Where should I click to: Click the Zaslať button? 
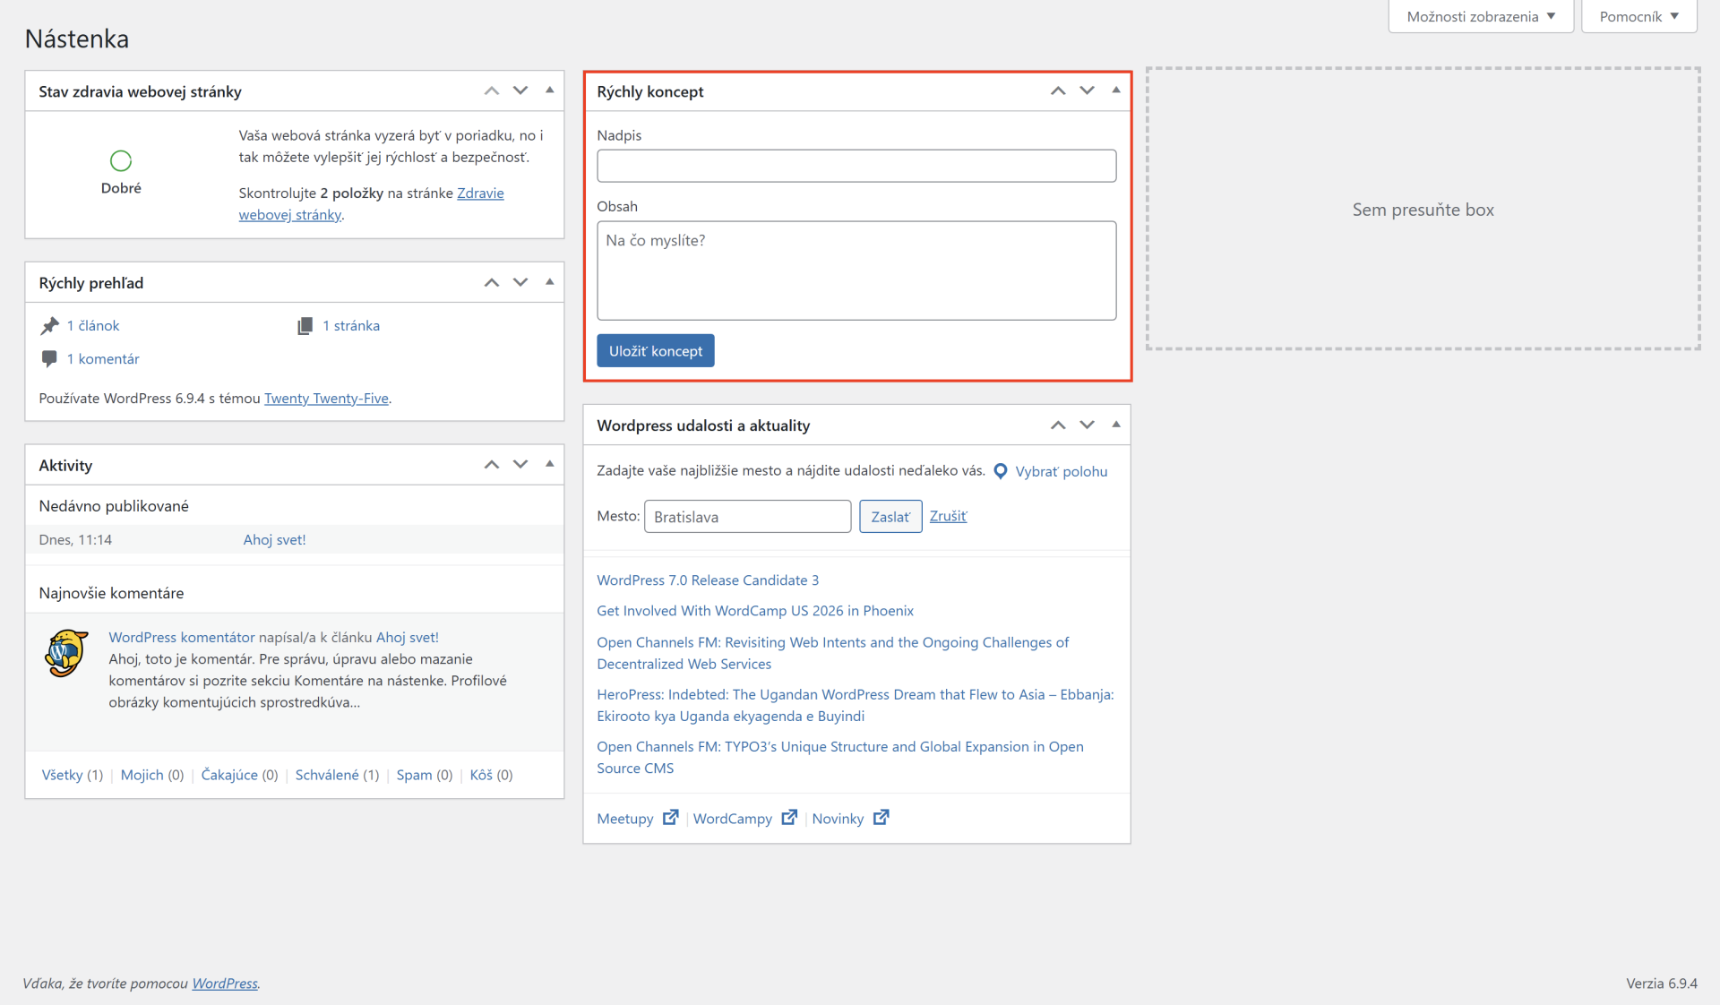click(x=890, y=516)
